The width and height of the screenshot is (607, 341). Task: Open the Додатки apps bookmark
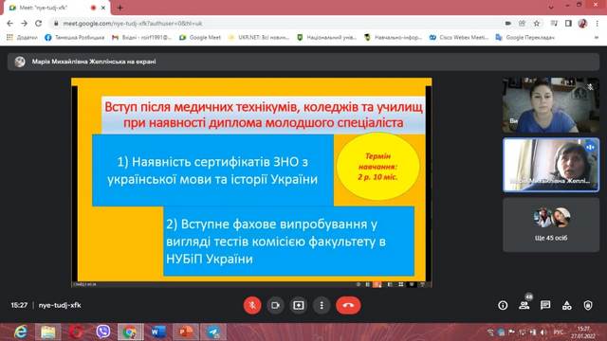click(22, 38)
